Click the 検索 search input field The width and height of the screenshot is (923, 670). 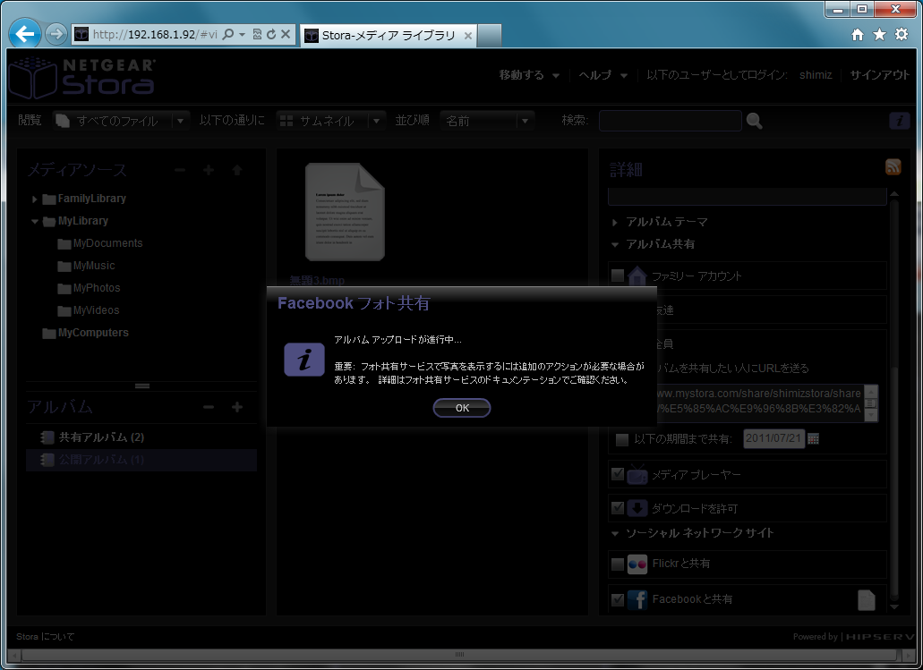coord(670,121)
